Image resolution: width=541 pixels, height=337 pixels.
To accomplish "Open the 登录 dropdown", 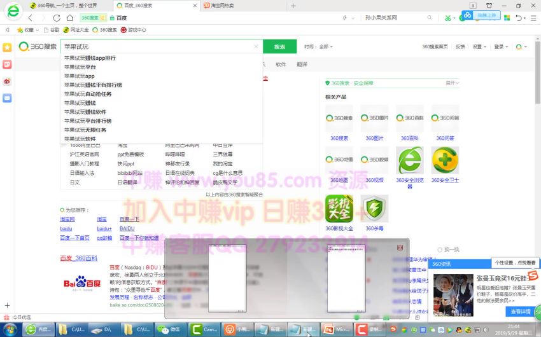I will [501, 46].
